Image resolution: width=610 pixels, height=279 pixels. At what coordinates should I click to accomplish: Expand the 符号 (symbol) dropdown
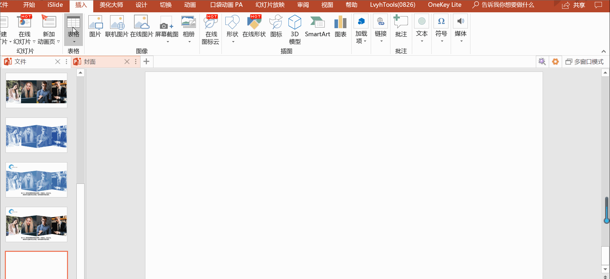441,29
